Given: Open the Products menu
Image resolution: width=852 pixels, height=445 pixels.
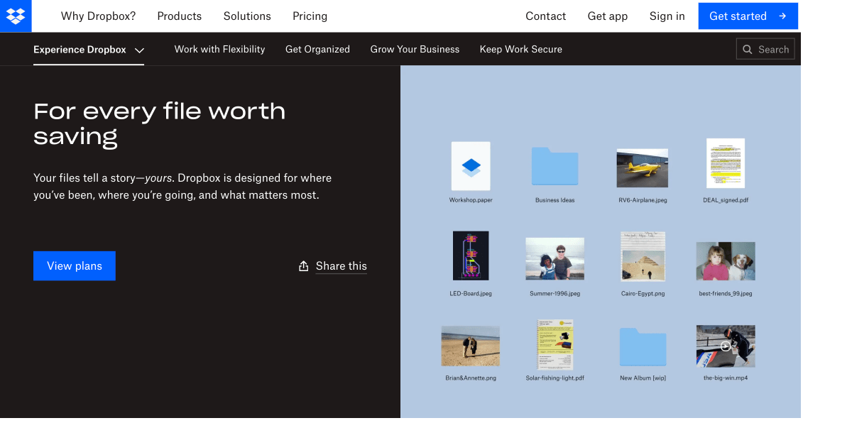Looking at the screenshot, I should pos(179,16).
